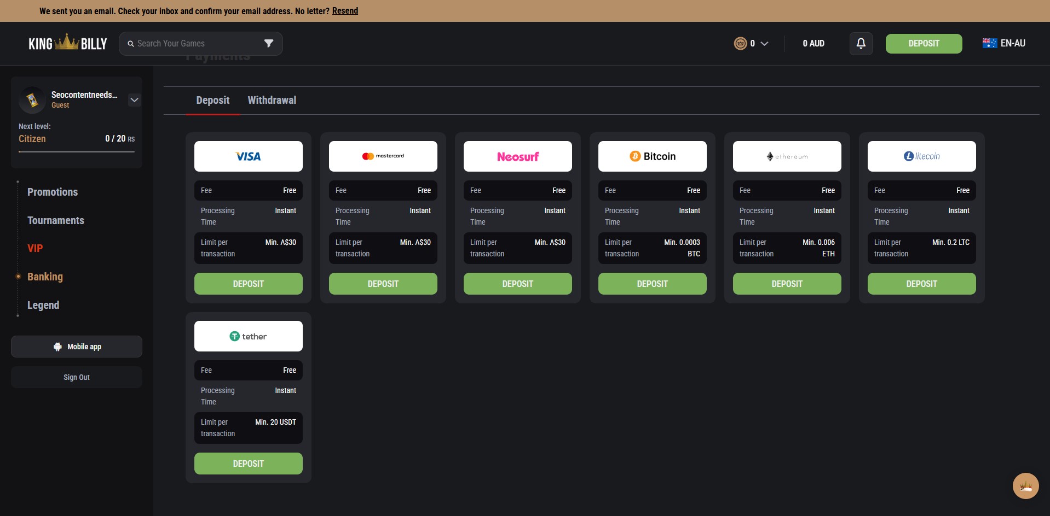Click DEPOSIT under Litecoin
The image size is (1050, 516).
pos(922,284)
